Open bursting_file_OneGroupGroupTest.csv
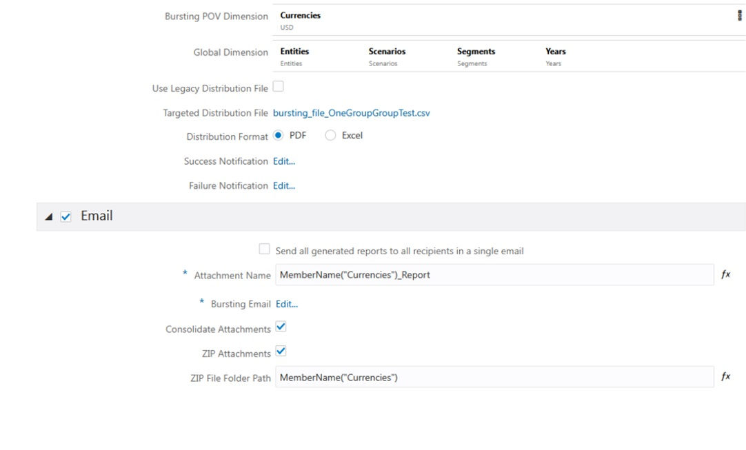746x450 pixels. pyautogui.click(x=352, y=112)
